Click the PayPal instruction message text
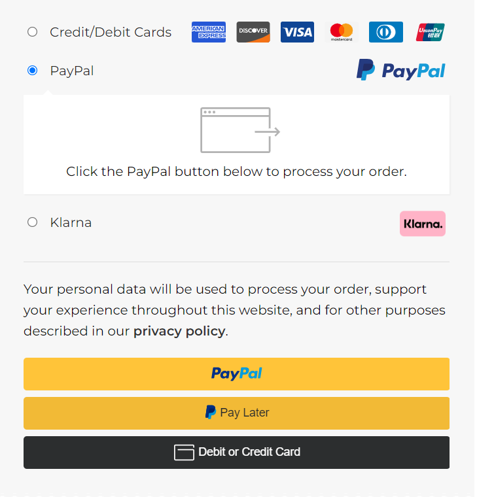Screen dimensions: 477x497 click(x=236, y=172)
